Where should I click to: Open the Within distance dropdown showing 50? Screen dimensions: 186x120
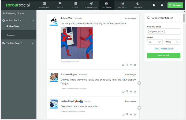(x=155, y=42)
